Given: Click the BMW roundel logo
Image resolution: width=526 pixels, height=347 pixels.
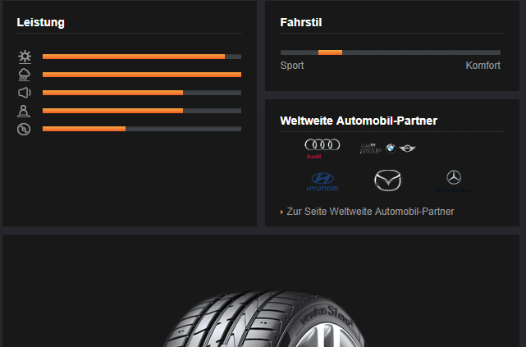Looking at the screenshot, I should click(x=391, y=148).
